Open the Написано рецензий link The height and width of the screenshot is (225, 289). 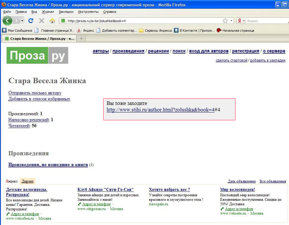point(28,120)
